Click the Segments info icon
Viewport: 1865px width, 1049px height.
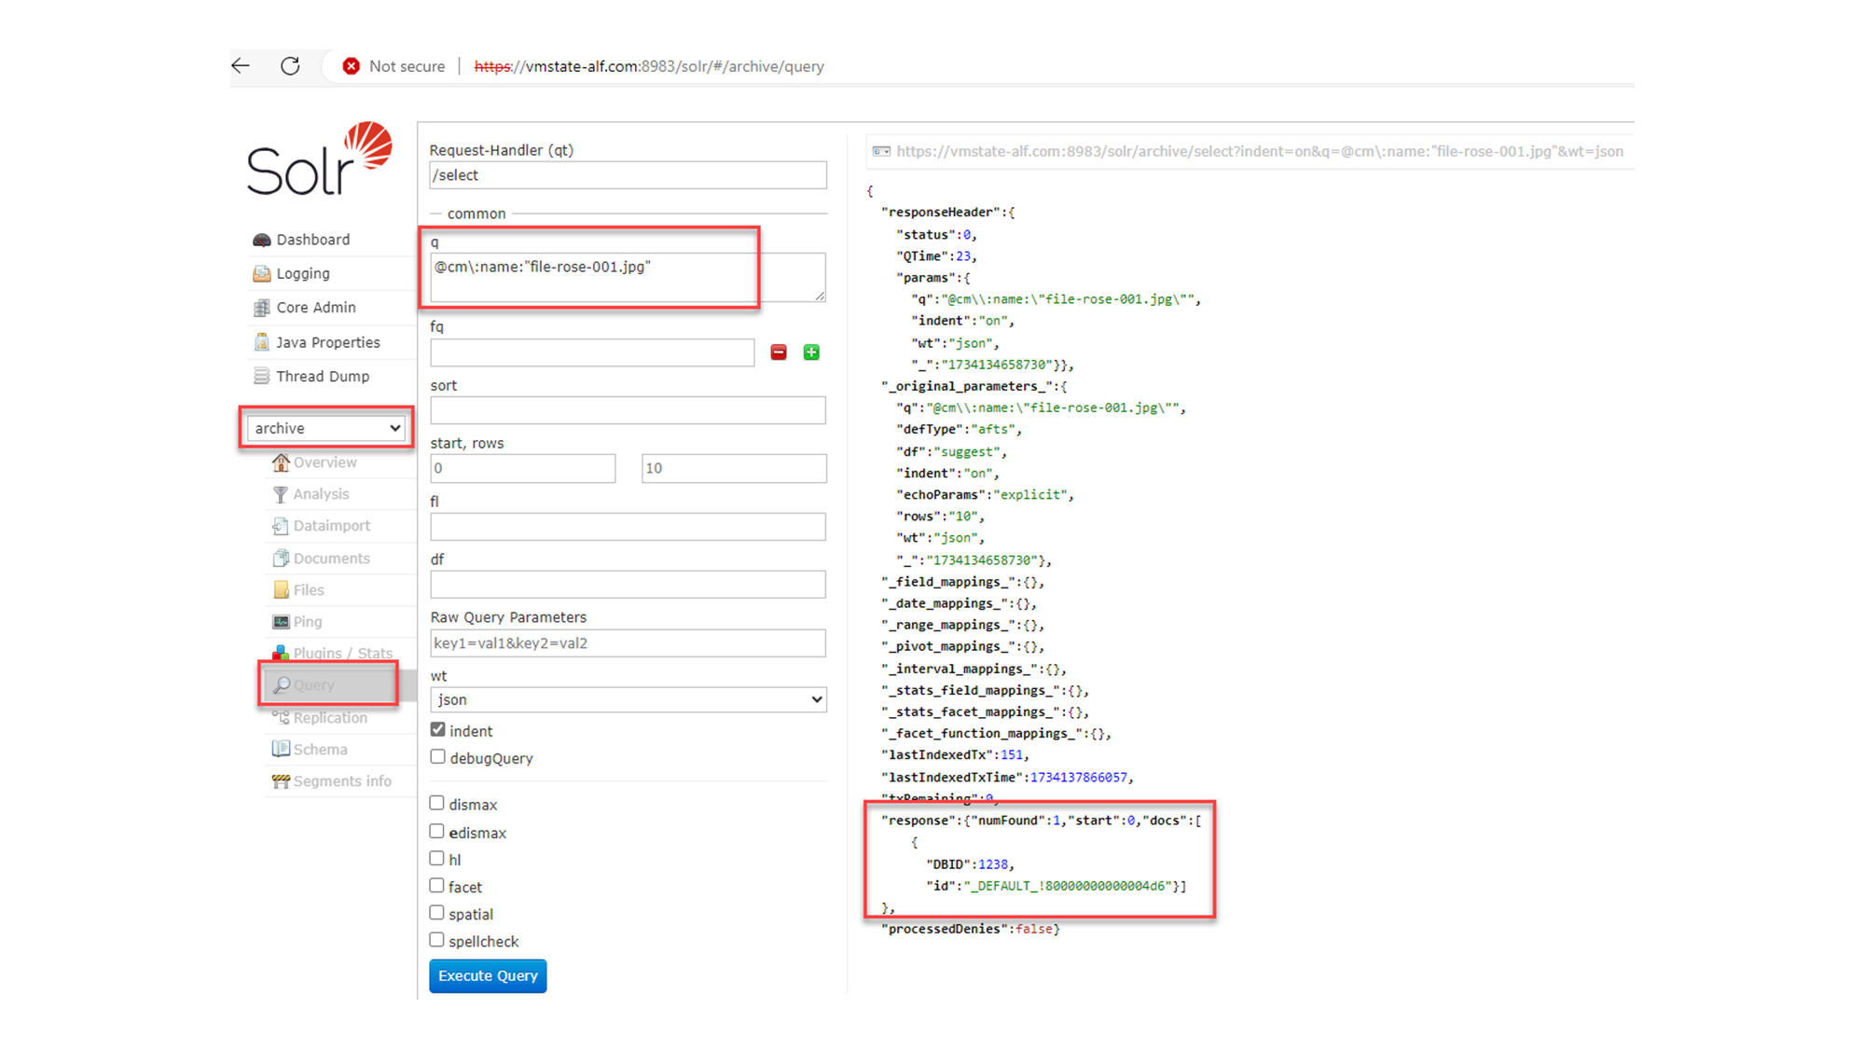click(281, 781)
